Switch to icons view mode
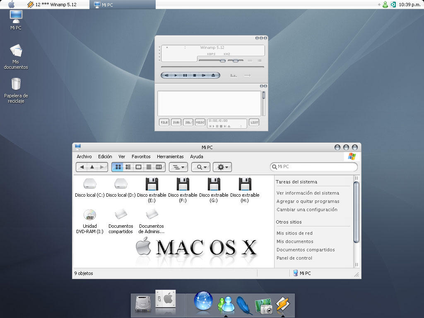Viewport: 424px width, 318px height. pos(118,167)
